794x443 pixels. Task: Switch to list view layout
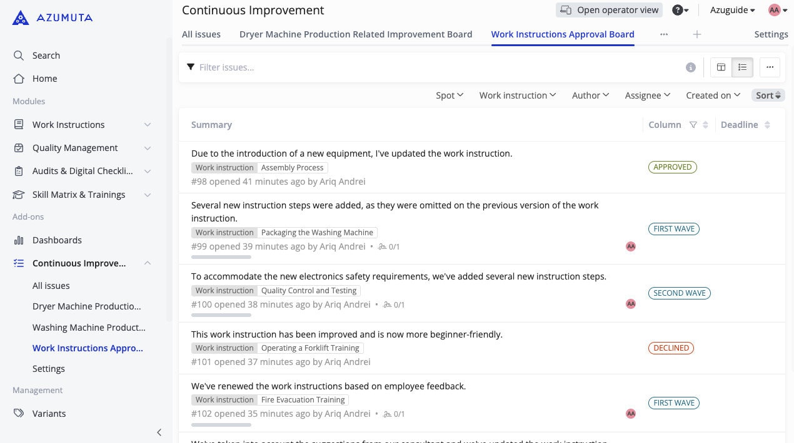(x=742, y=67)
